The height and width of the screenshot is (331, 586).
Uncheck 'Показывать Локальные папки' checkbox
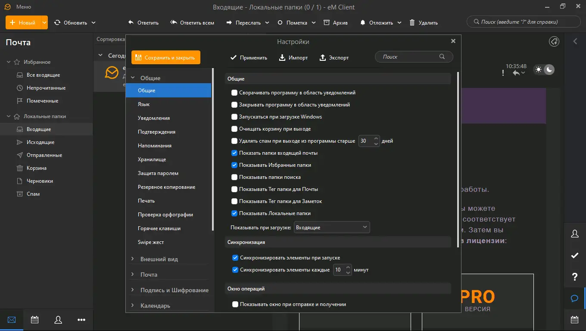pyautogui.click(x=234, y=213)
